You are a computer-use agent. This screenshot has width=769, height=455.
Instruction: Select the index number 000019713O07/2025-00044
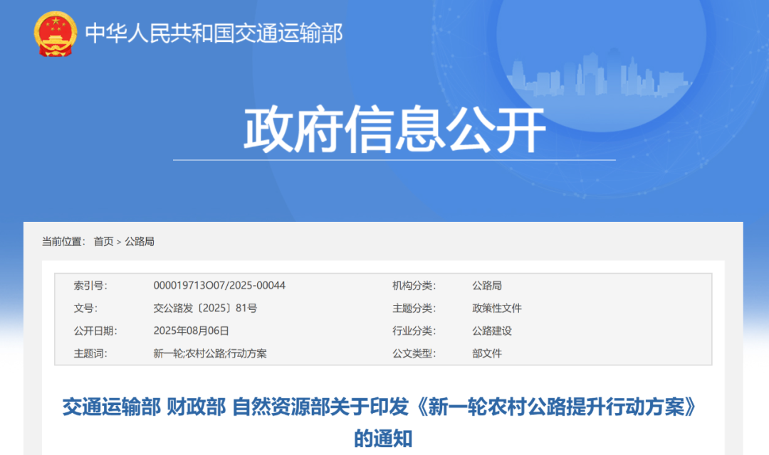tap(219, 286)
